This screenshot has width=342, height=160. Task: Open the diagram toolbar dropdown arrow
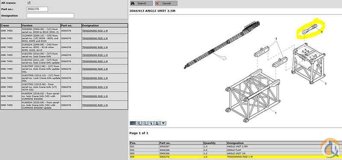163,123
